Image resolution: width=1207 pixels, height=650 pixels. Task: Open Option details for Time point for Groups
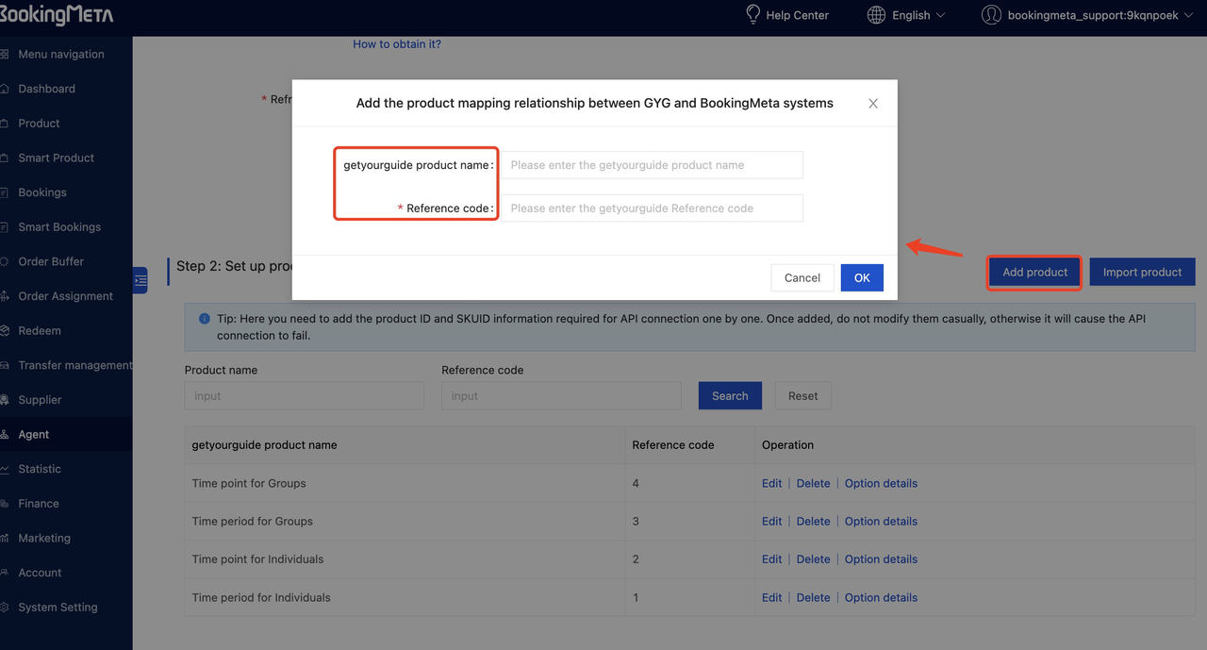881,482
